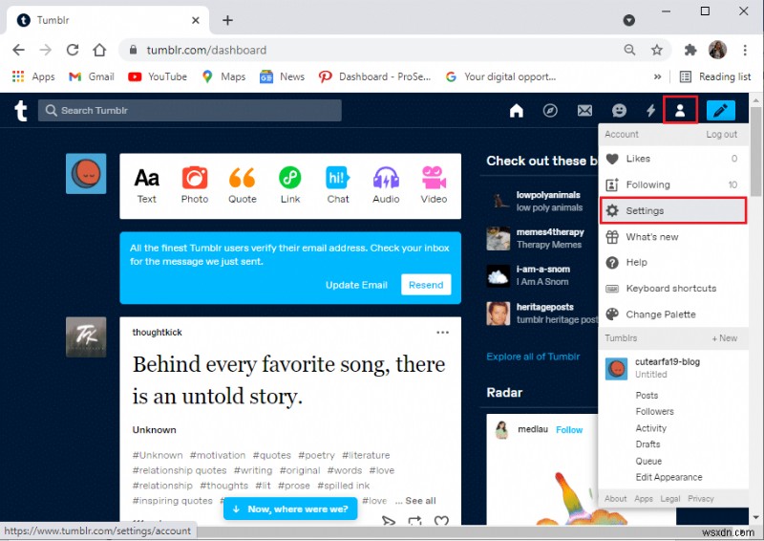Open post options three-dot menu for thoughtkick
764x541 pixels.
[x=442, y=333]
